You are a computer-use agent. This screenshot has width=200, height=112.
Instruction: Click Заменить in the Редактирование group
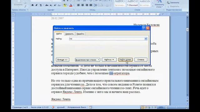pyautogui.click(x=173, y=2)
